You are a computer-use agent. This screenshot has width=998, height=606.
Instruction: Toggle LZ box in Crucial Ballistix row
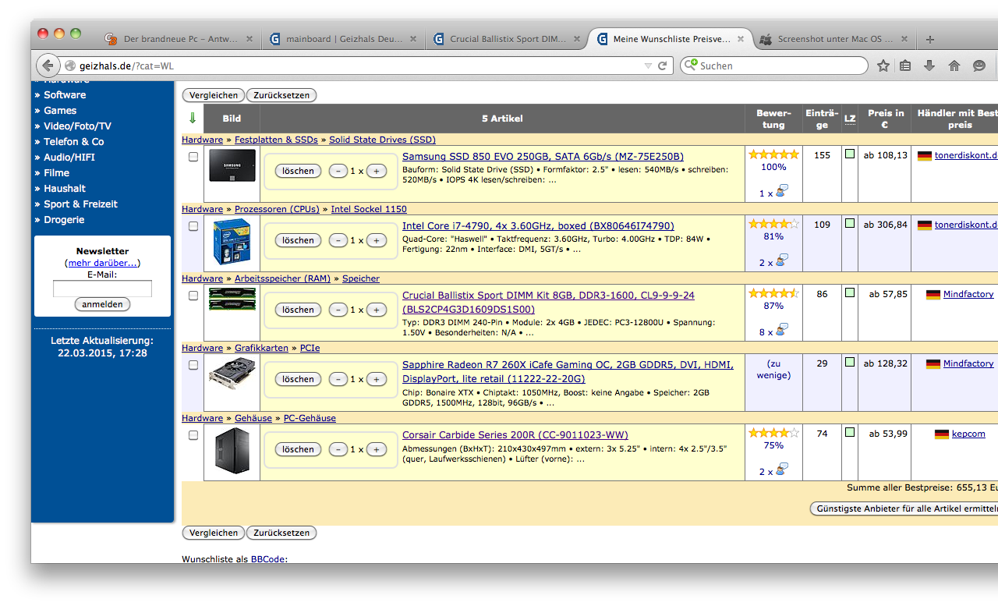(850, 292)
